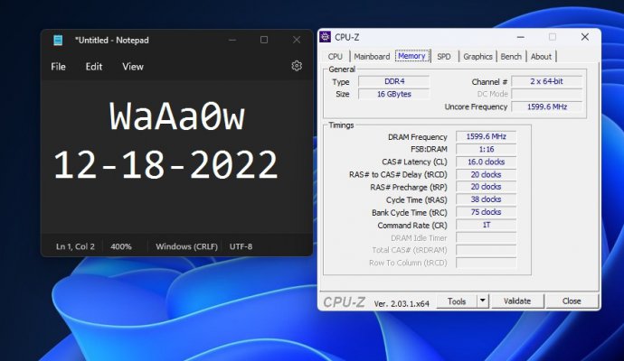Open the Edit menu in Notepad

coord(94,67)
